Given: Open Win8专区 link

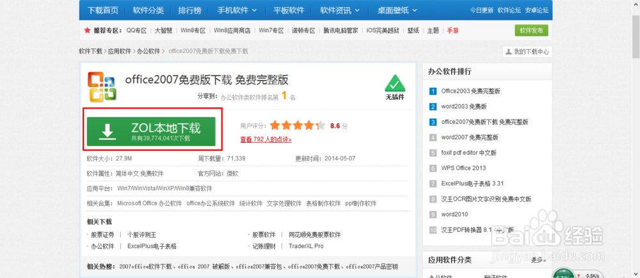Looking at the screenshot, I should tap(193, 31).
